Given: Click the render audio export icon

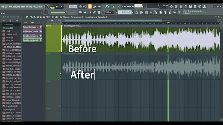Looking at the screenshot, I should tap(195, 7).
